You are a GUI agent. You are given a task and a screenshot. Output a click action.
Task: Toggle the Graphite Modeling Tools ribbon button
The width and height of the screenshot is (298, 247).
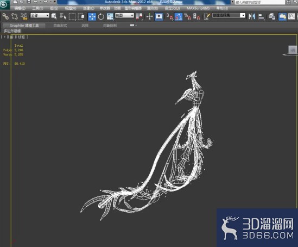pyautogui.click(x=282, y=16)
